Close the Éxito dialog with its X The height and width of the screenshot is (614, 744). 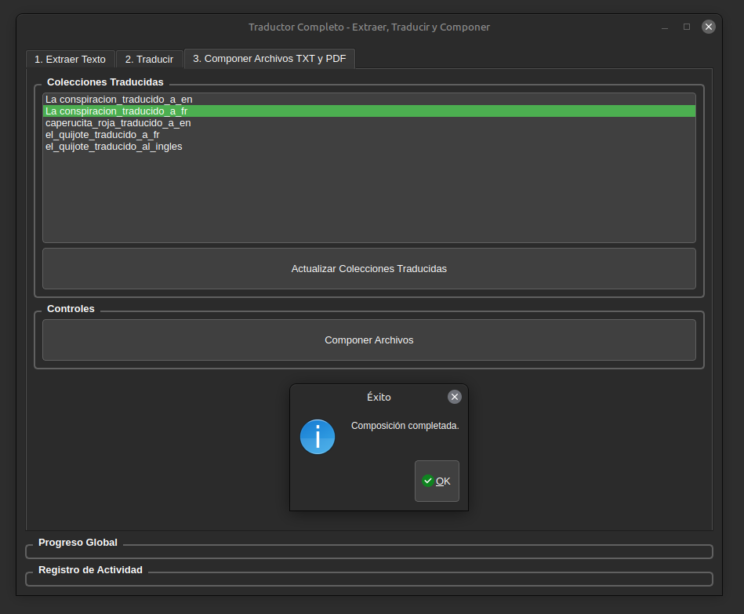pos(455,397)
